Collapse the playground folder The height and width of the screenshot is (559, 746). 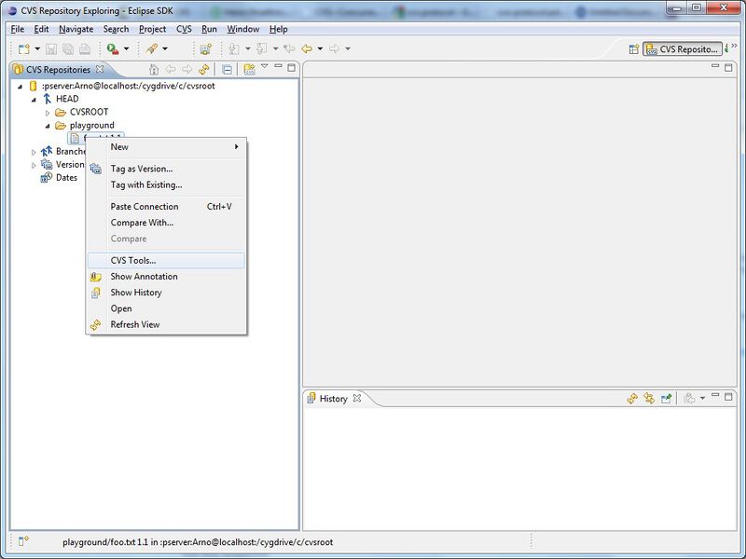tap(48, 126)
